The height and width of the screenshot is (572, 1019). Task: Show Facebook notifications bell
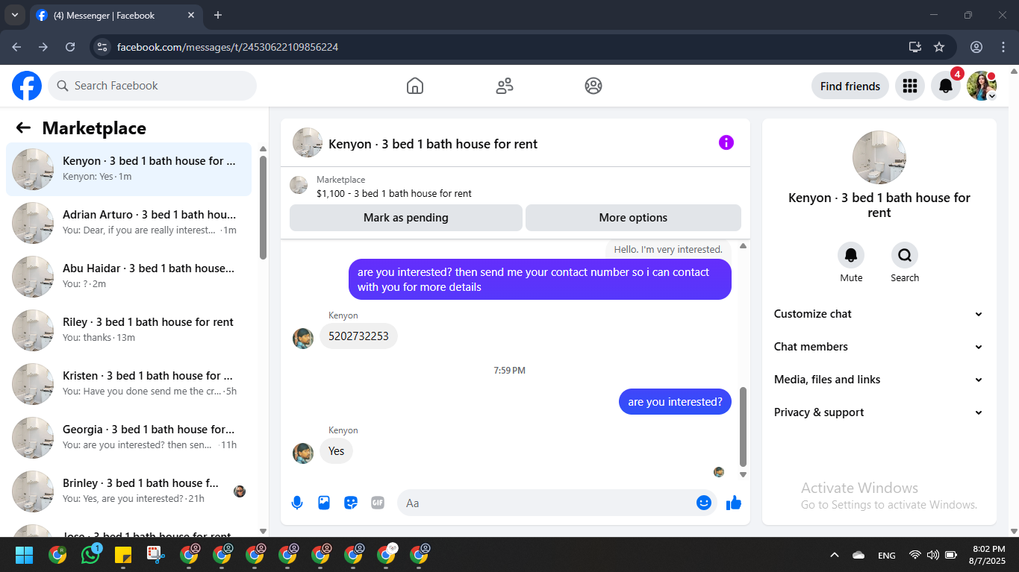tap(946, 86)
